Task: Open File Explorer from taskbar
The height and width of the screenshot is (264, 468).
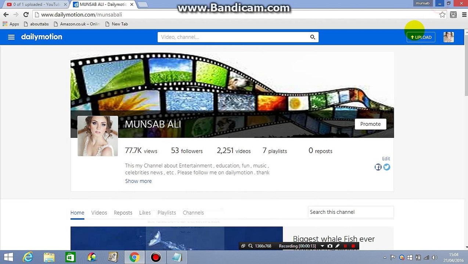Action: pos(49,257)
